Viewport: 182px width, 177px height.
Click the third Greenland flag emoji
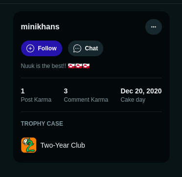tap(86, 66)
